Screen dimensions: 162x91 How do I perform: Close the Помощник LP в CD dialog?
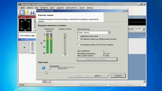coord(126,11)
